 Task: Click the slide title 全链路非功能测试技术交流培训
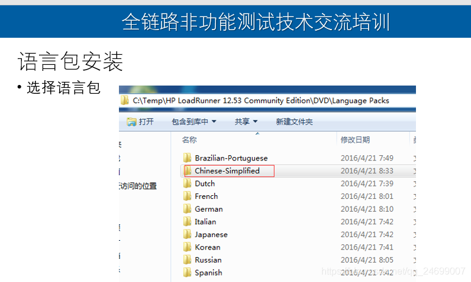[x=256, y=22]
